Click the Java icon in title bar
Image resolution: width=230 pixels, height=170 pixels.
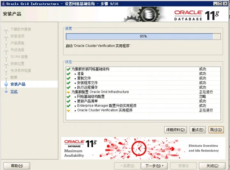click(x=4, y=4)
